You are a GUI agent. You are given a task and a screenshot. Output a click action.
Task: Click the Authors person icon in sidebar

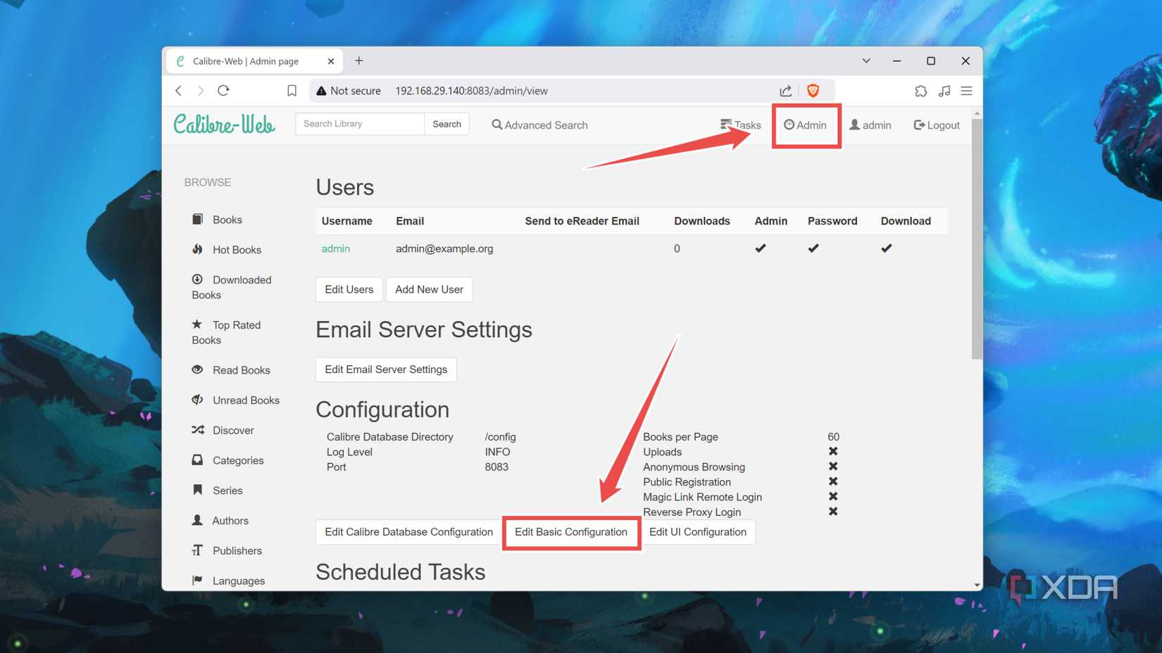(197, 520)
